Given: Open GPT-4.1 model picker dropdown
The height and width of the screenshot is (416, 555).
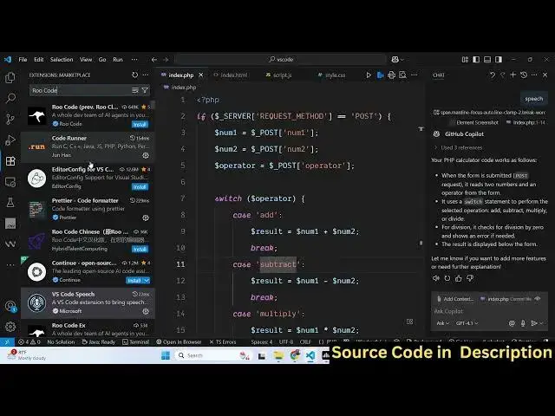Looking at the screenshot, I should point(467,323).
